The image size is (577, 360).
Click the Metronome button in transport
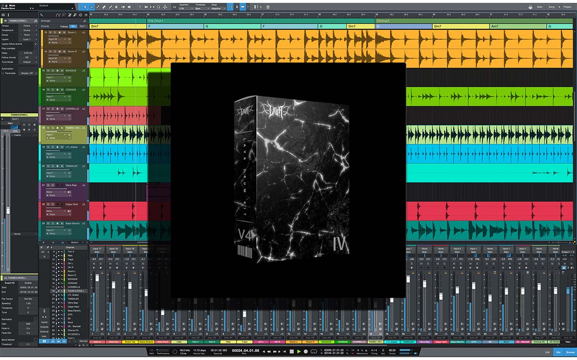pos(366,350)
